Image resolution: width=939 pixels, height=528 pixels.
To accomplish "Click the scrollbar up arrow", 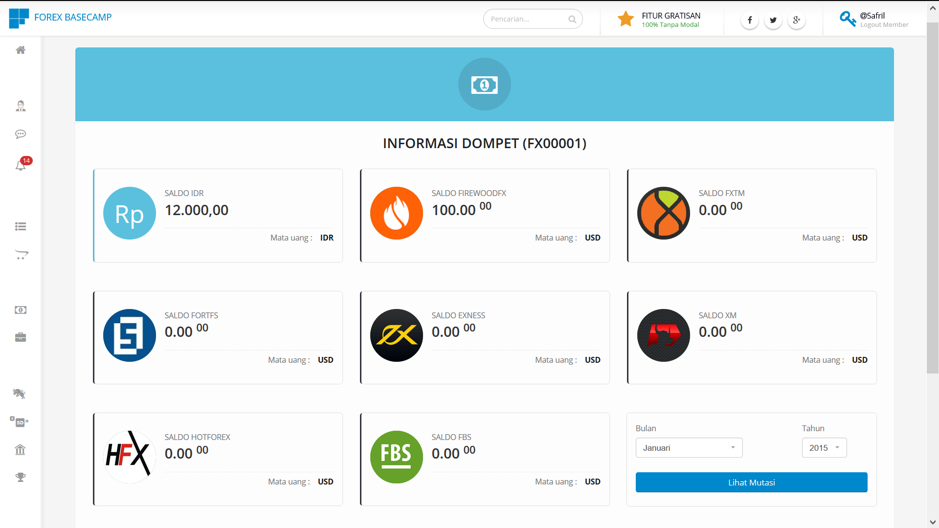I will click(x=933, y=8).
